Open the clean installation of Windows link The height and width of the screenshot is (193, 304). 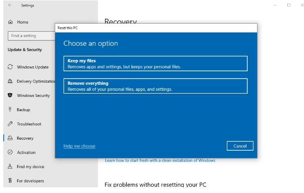[x=160, y=160]
